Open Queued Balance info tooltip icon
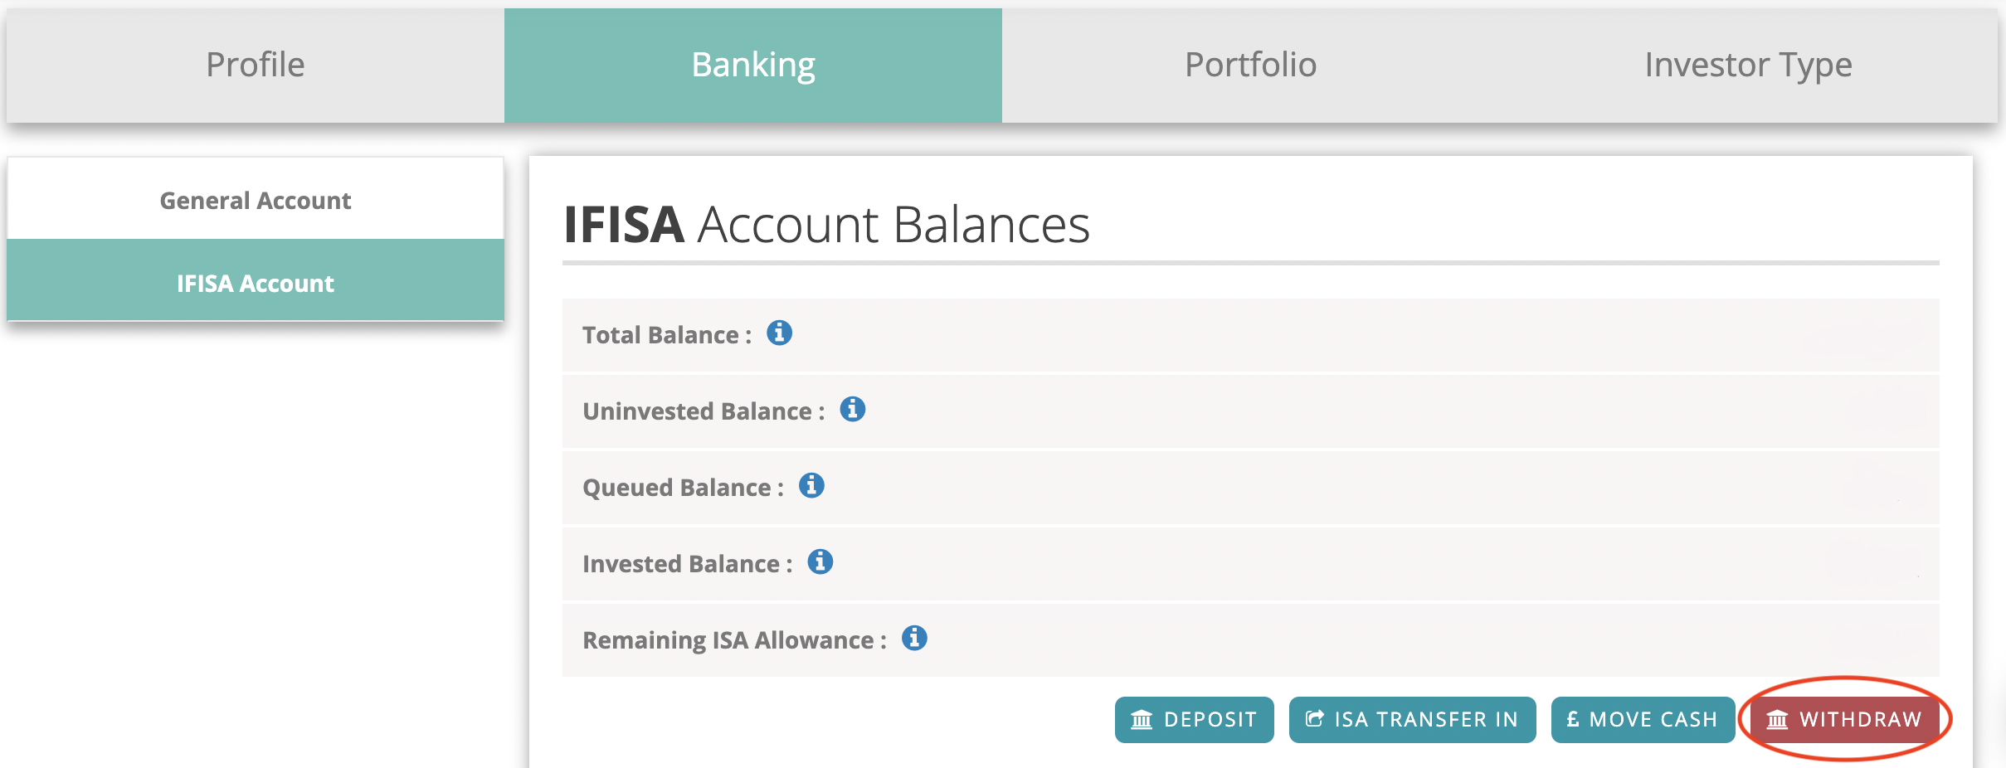Viewport: 2006px width, 768px height. pyautogui.click(x=811, y=486)
